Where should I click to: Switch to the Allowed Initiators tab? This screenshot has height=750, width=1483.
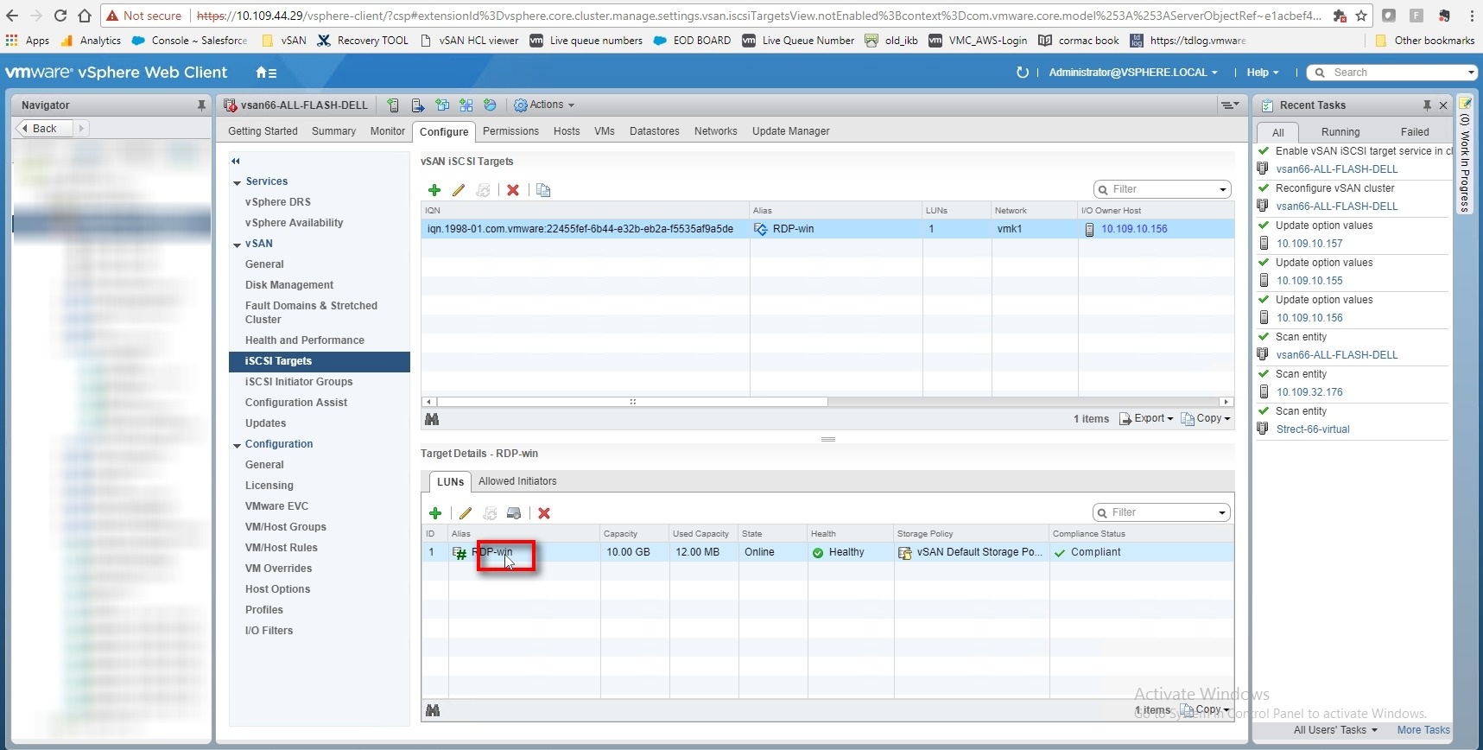[517, 481]
